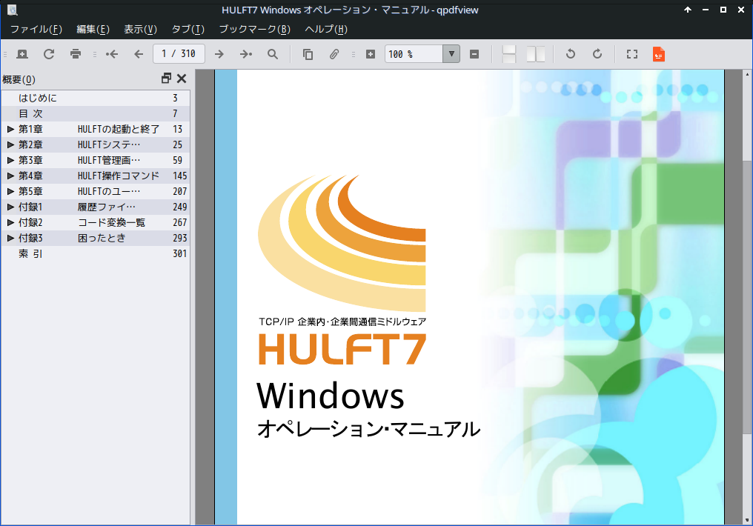Go to the next page arrow
The height and width of the screenshot is (526, 753).
[219, 54]
